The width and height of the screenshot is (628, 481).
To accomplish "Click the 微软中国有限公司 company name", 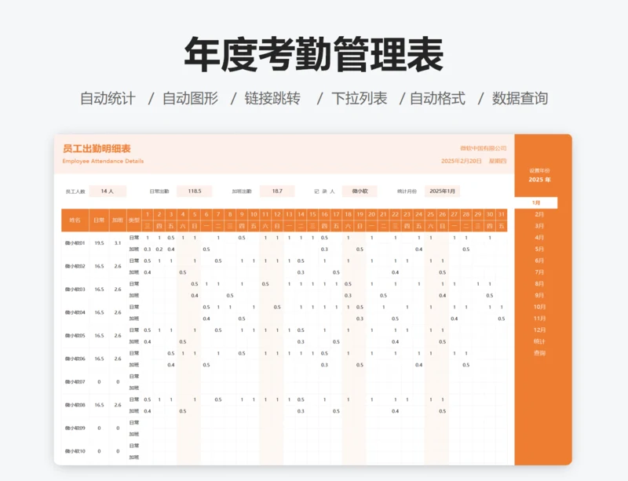I will point(483,148).
